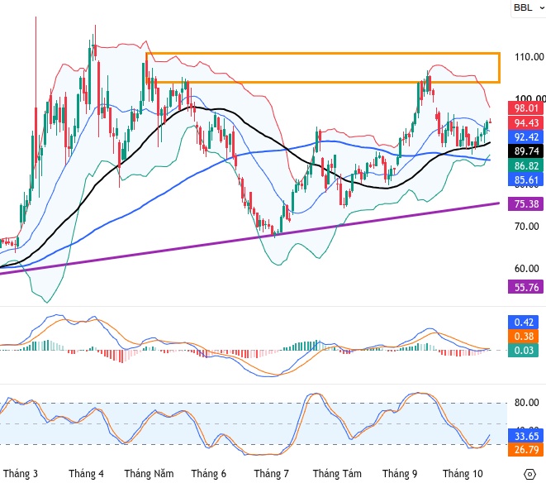Click the Tháng 7 time axis label
Screen dimensions: 546x483
coord(271,474)
